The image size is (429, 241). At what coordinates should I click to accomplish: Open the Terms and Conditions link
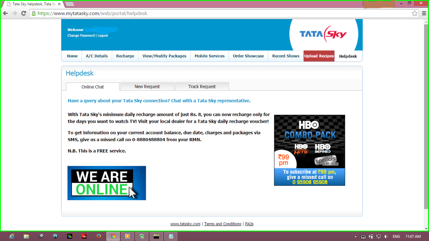[x=223, y=224]
